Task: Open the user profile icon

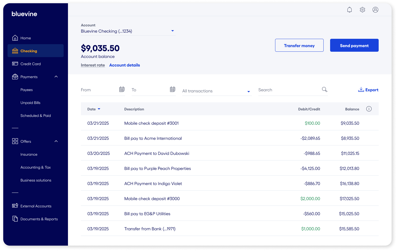Action: coord(375,10)
